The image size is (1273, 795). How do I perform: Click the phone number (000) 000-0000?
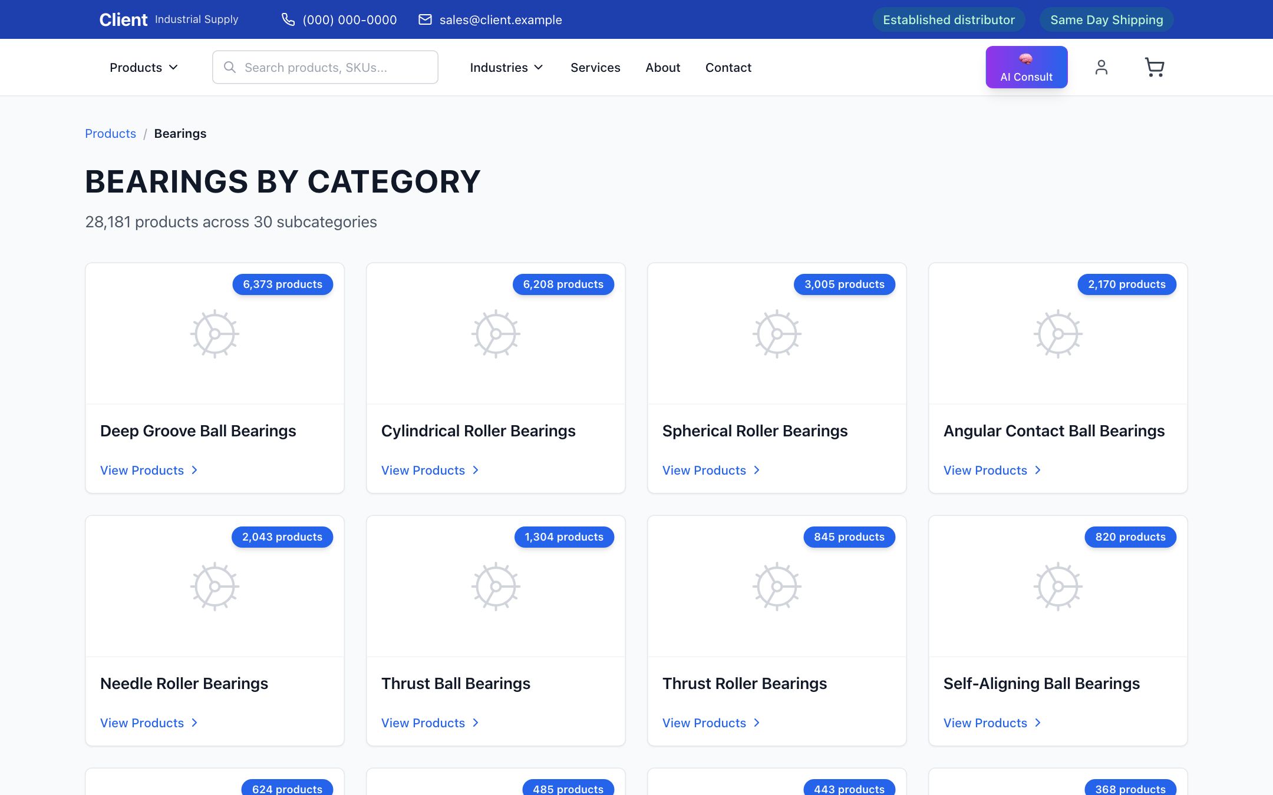(349, 19)
